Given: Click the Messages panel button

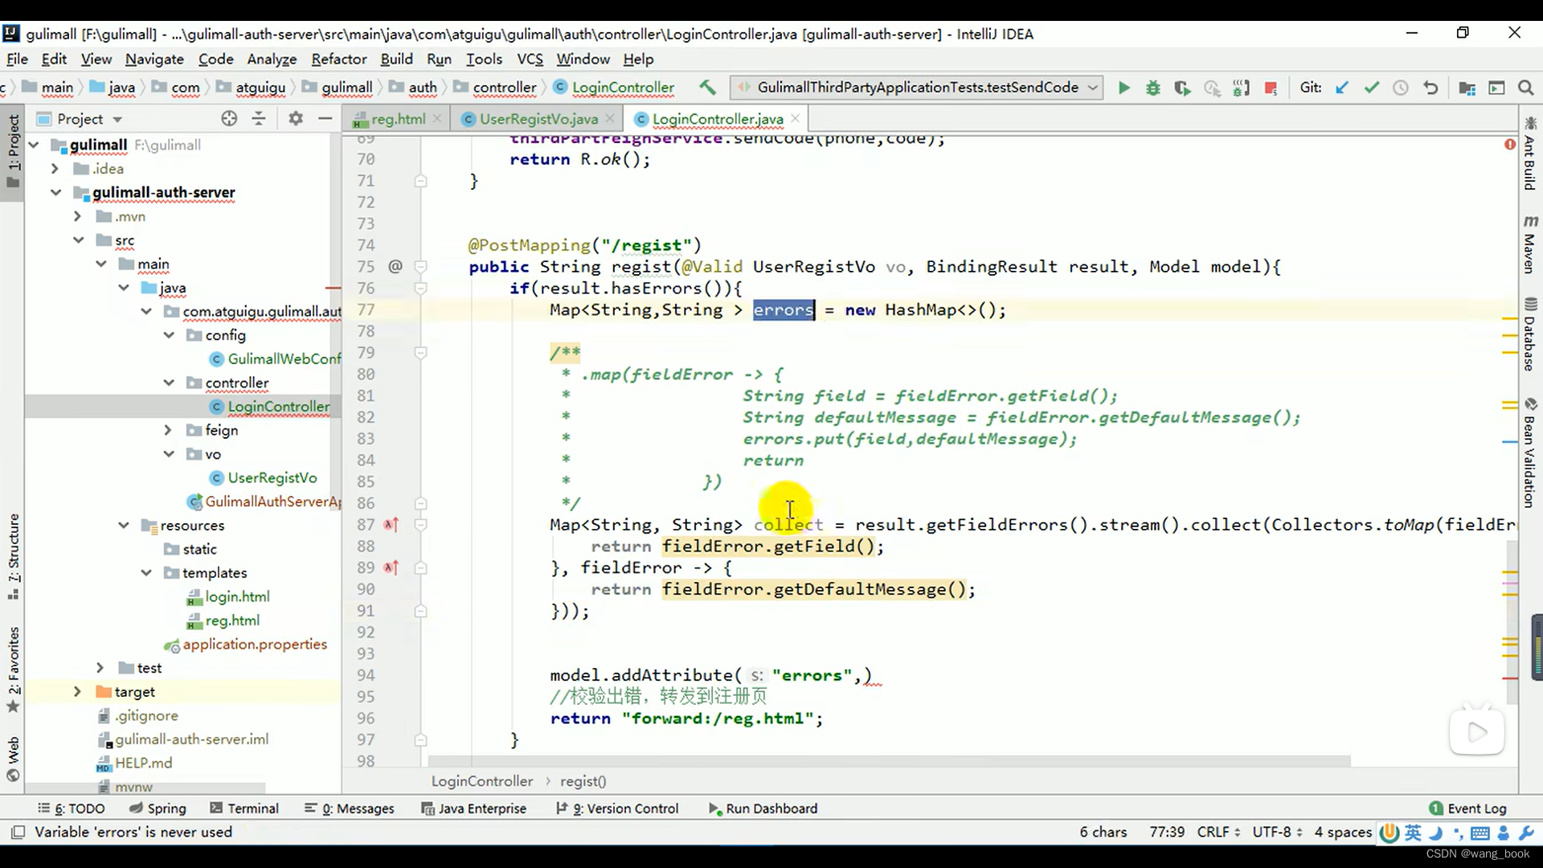Looking at the screenshot, I should click(359, 808).
